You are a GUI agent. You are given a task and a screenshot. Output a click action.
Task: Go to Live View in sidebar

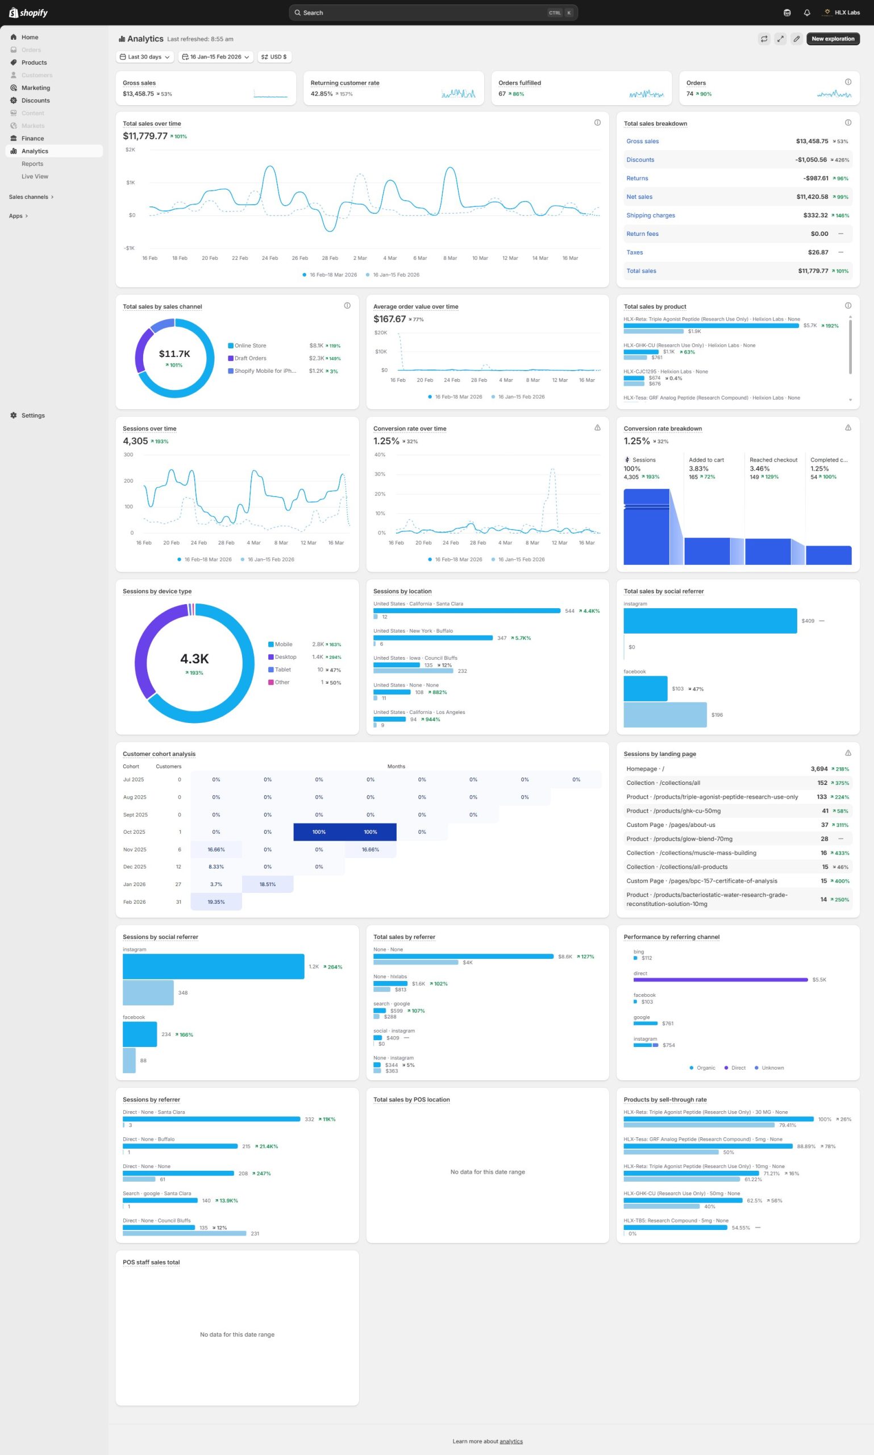(x=35, y=176)
